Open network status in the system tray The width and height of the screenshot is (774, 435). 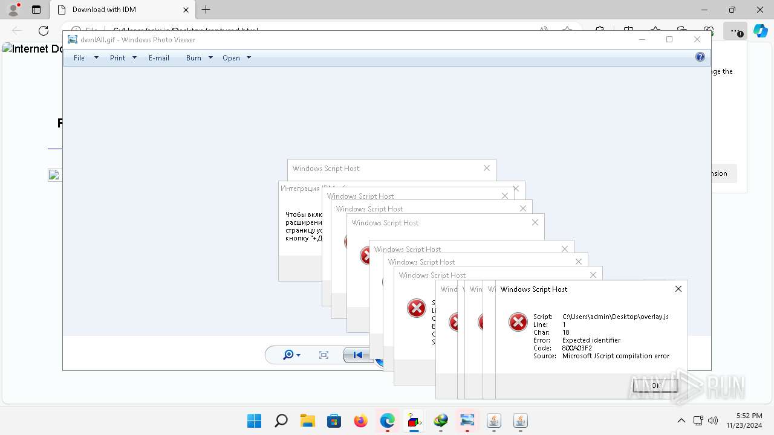coord(698,420)
